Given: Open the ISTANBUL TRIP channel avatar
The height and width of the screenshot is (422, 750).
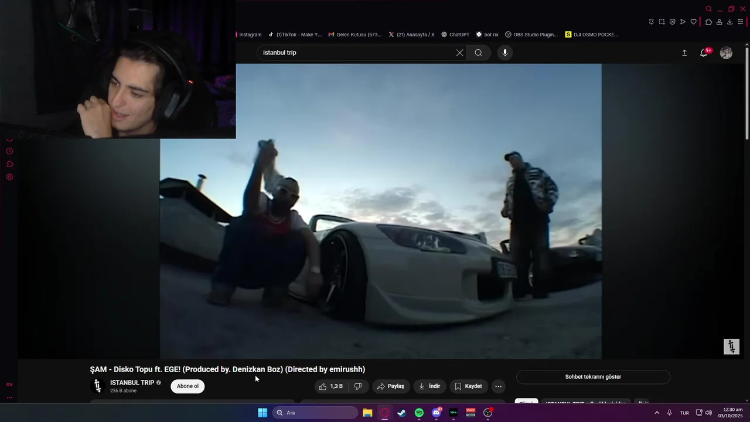Looking at the screenshot, I should click(98, 386).
